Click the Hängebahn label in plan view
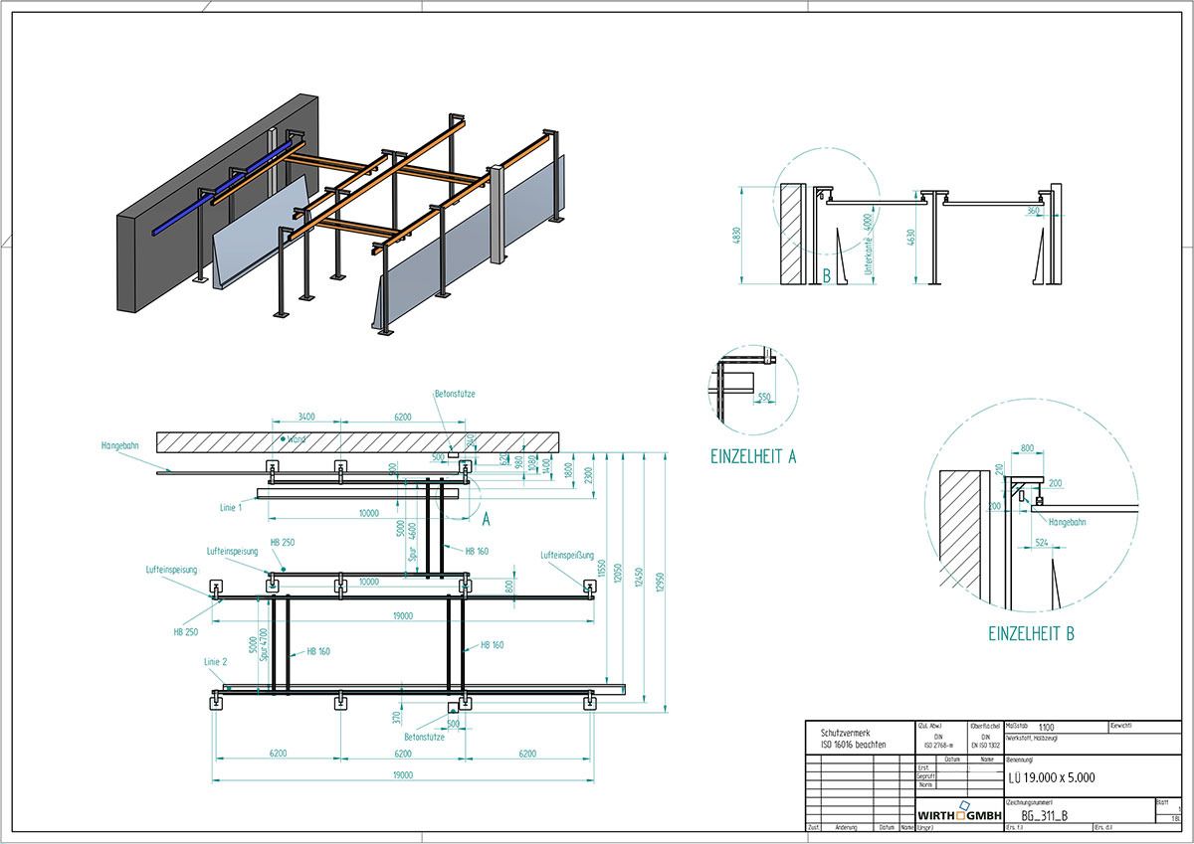 tap(123, 446)
